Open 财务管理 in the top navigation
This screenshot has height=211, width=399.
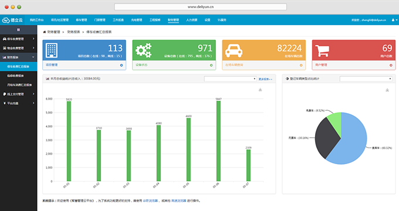click(173, 20)
